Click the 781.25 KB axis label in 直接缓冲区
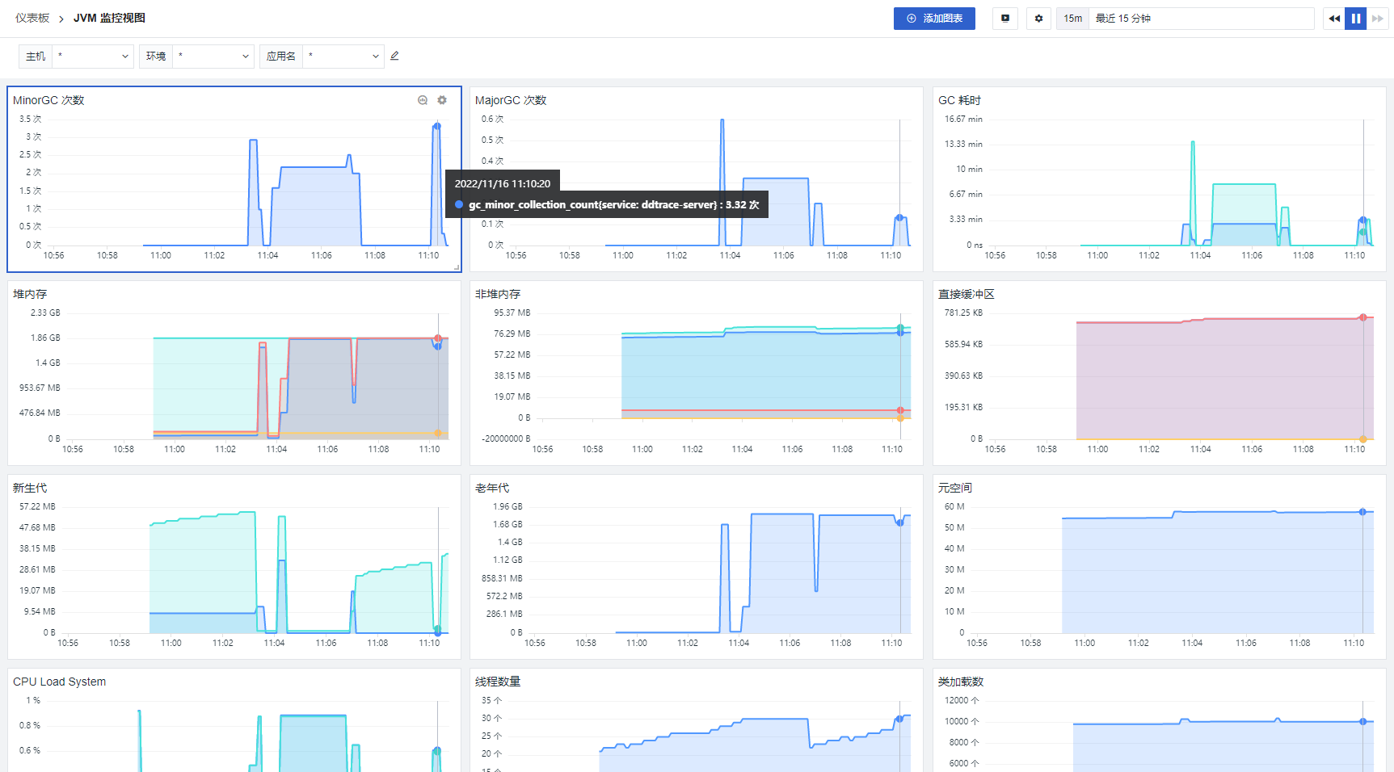Screen dimensions: 1394x772 [963, 313]
